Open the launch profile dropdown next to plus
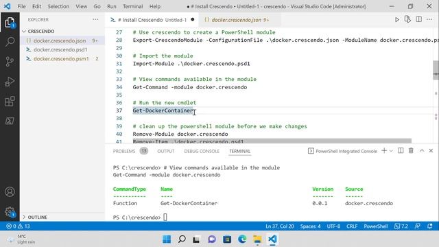This screenshot has width=439, height=247. (391, 151)
